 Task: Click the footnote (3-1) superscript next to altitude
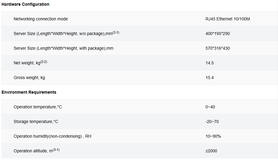click(56, 150)
